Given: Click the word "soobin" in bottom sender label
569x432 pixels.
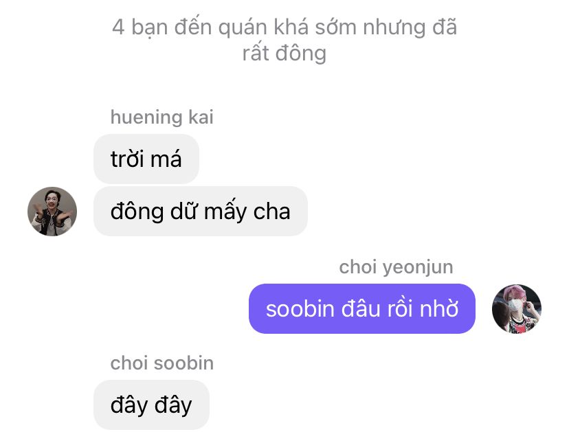Looking at the screenshot, I should pyautogui.click(x=184, y=363).
